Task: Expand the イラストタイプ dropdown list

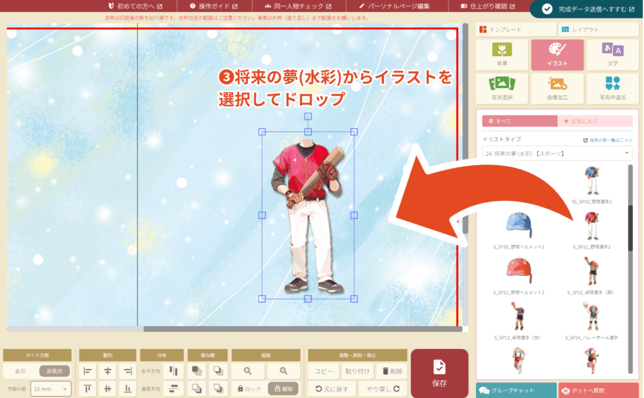Action: (557, 153)
